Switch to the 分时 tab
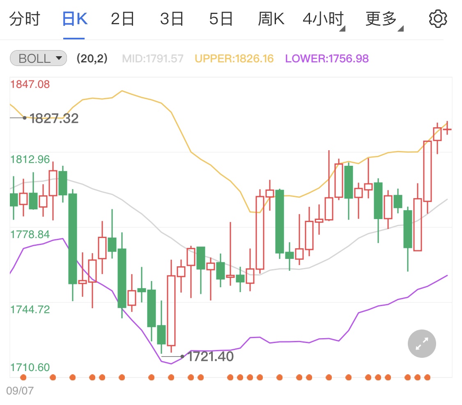 [x=25, y=19]
